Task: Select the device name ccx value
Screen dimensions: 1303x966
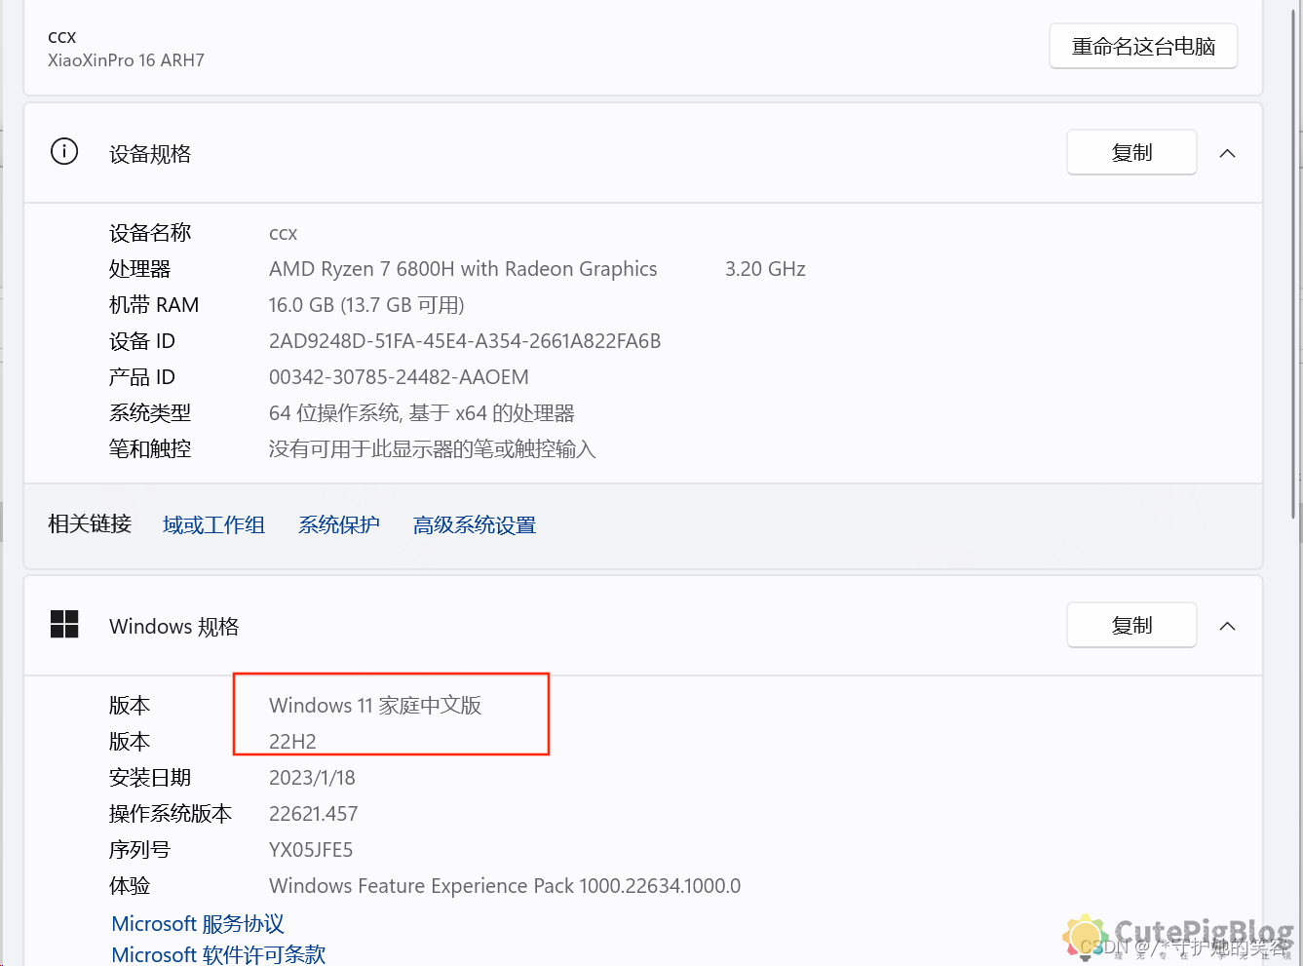Action: (x=283, y=233)
